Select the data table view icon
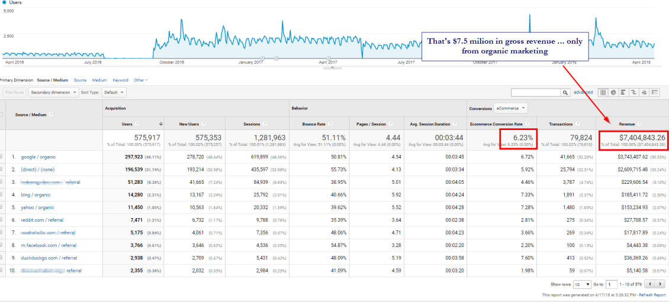Screen dimensions: 669x302 point(603,92)
